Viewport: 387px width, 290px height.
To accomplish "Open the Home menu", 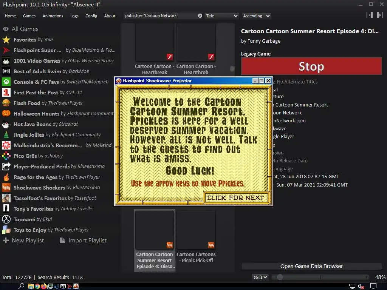I will pyautogui.click(x=10, y=16).
